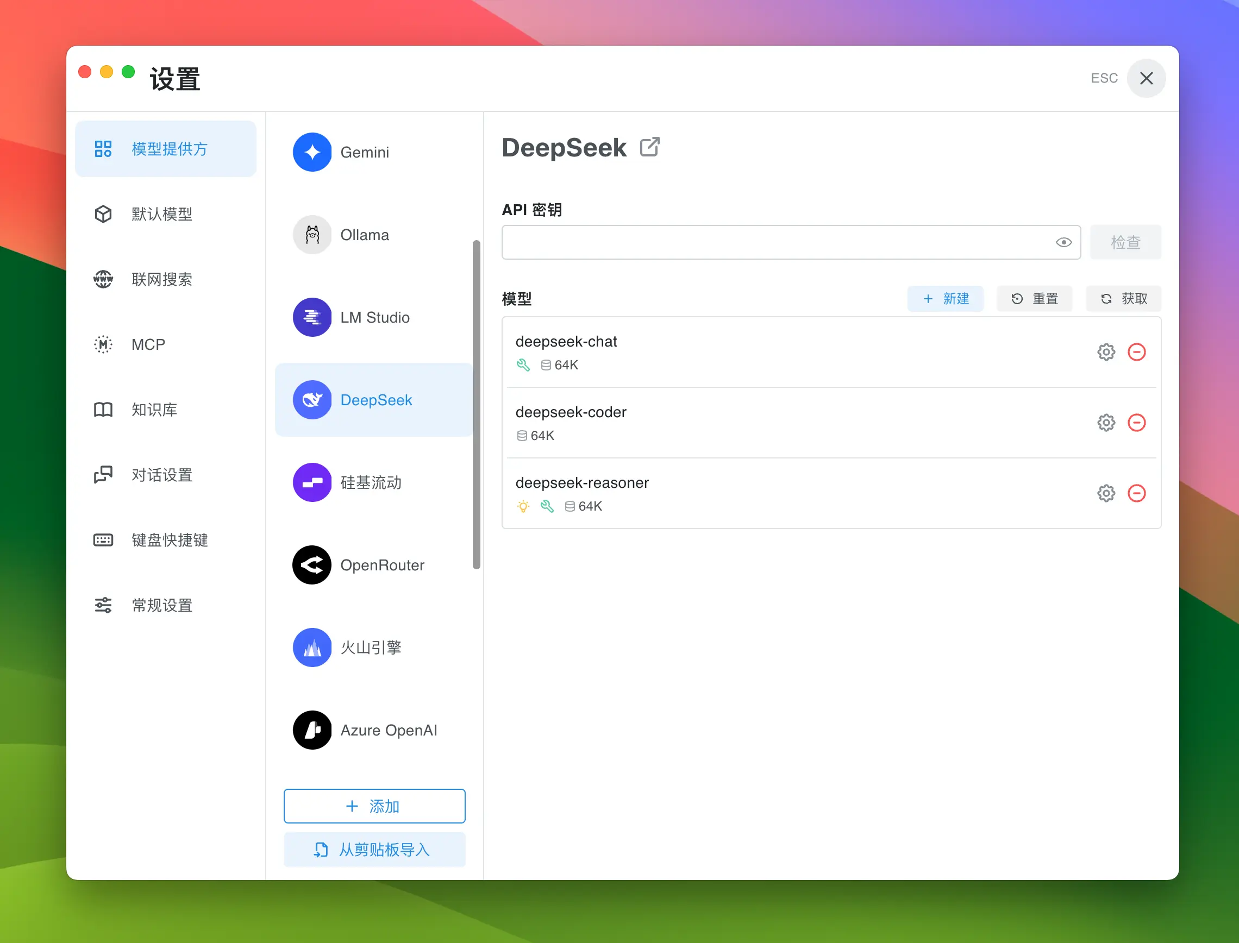Open the MCP settings section
The width and height of the screenshot is (1239, 943).
click(x=148, y=344)
